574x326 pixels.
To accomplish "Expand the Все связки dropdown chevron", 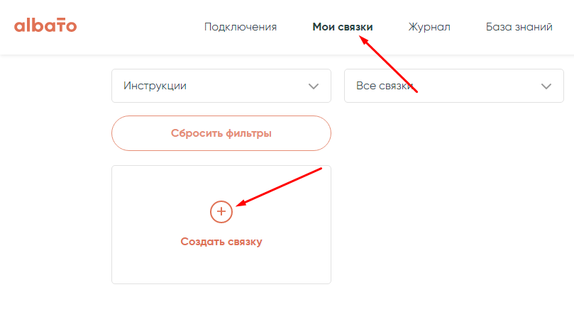I will pyautogui.click(x=546, y=86).
